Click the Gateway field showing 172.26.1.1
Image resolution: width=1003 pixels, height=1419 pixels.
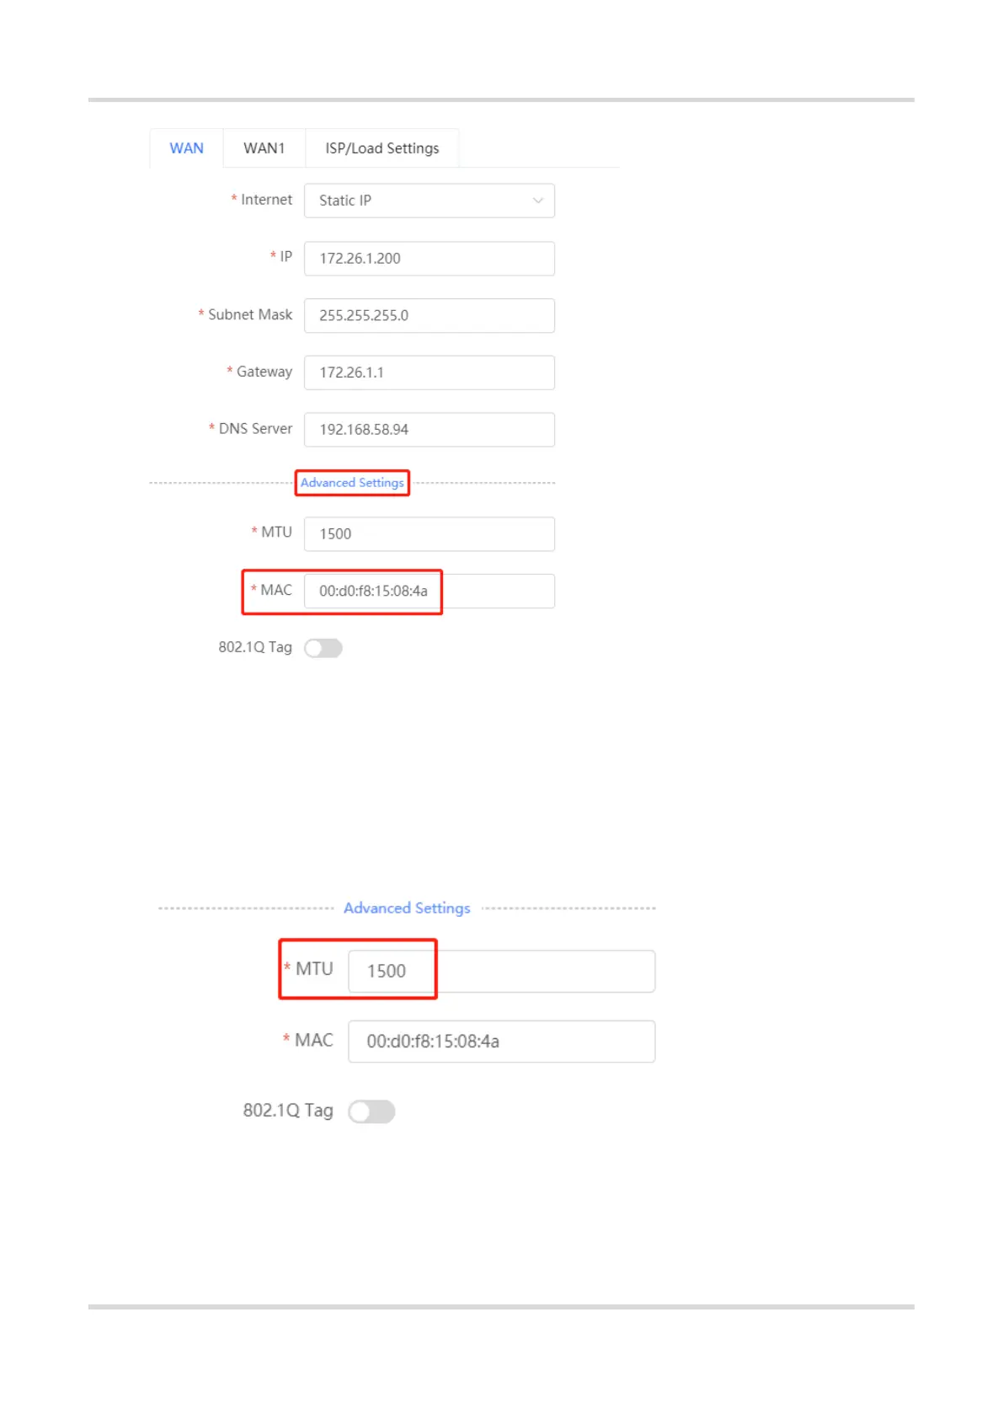[429, 372]
